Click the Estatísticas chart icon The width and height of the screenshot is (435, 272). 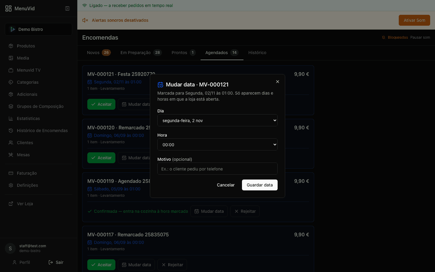11,118
